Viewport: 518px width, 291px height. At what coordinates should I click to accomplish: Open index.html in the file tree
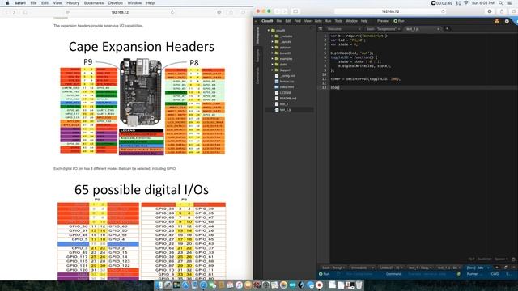tap(287, 87)
